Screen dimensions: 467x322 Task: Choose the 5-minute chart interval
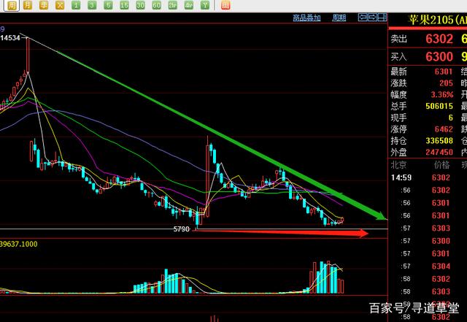(108, 5)
